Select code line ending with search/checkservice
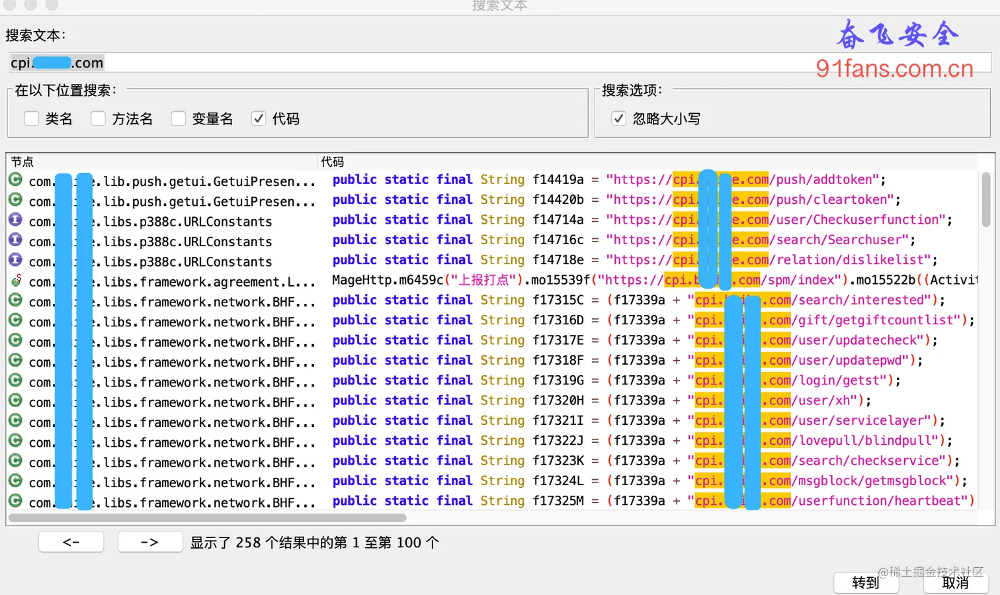 click(x=646, y=461)
